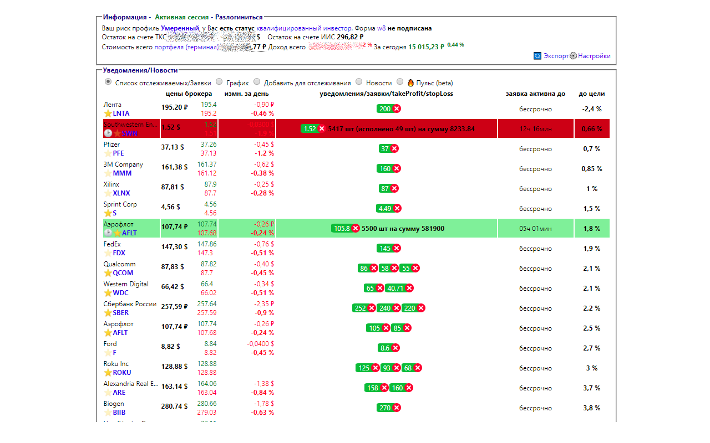Image resolution: width=710 pixels, height=443 pixels.
Task: Click the 65 price badge for Western Digital
Action: pyautogui.click(x=370, y=289)
